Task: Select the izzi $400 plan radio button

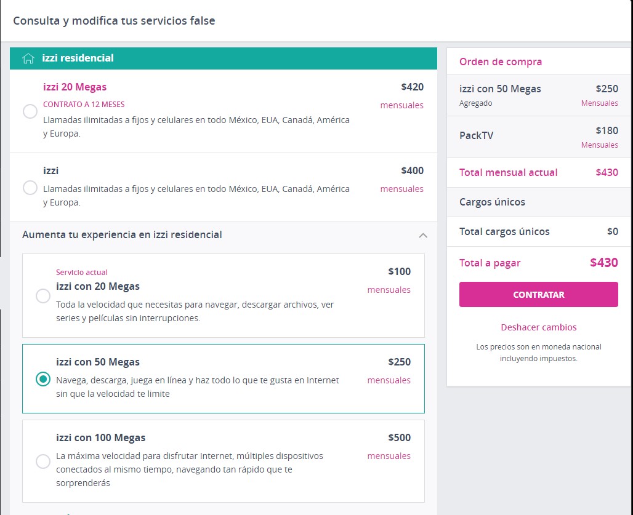Action: tap(30, 188)
